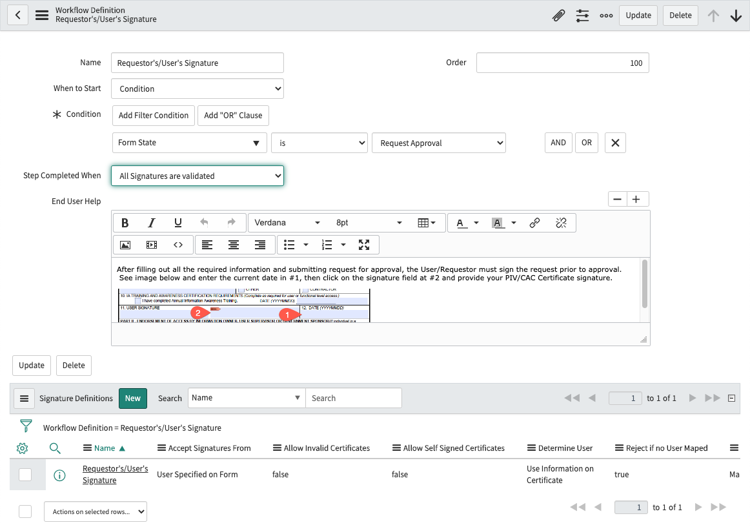750x527 pixels.
Task: Insert a link in the editor
Action: [x=535, y=223]
